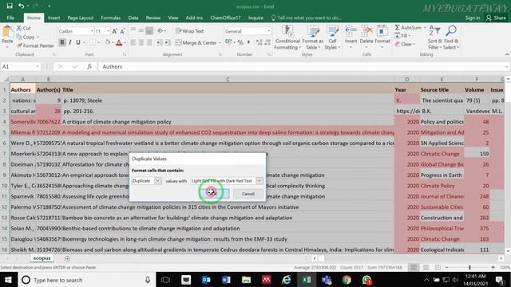The height and width of the screenshot is (287, 511).
Task: Toggle Wrap Text
Action: click(190, 31)
